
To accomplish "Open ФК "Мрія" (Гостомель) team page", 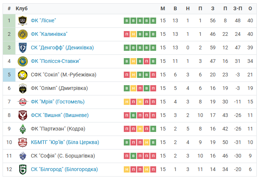I will tap(58, 102).
